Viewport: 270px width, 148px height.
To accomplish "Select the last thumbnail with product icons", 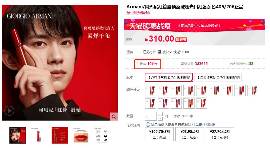I will [x=102, y=135].
